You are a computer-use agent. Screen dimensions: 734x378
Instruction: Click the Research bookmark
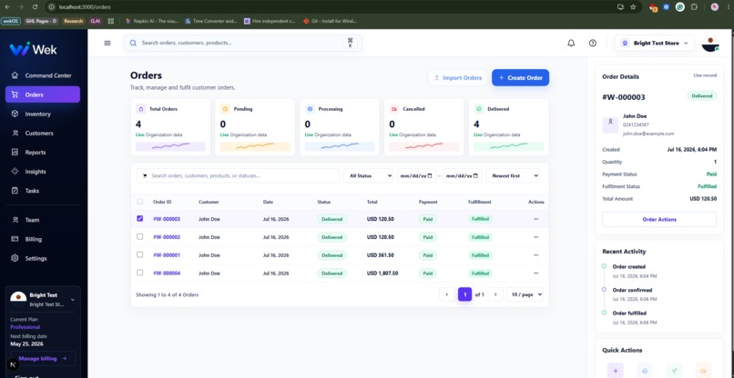73,21
